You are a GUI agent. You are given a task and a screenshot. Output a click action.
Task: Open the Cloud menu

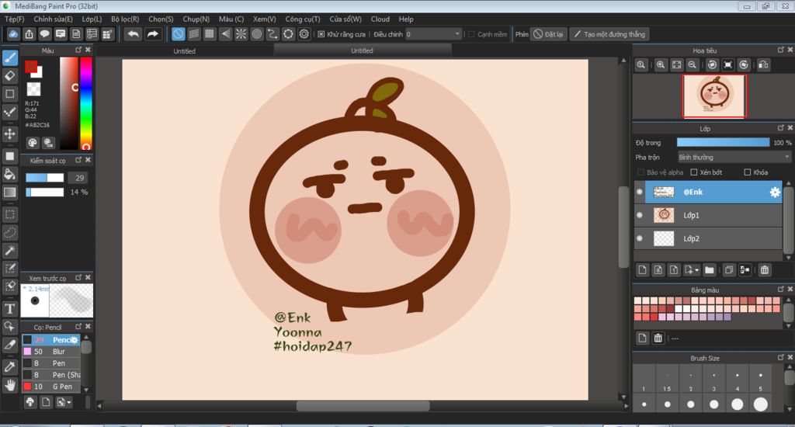coord(380,19)
